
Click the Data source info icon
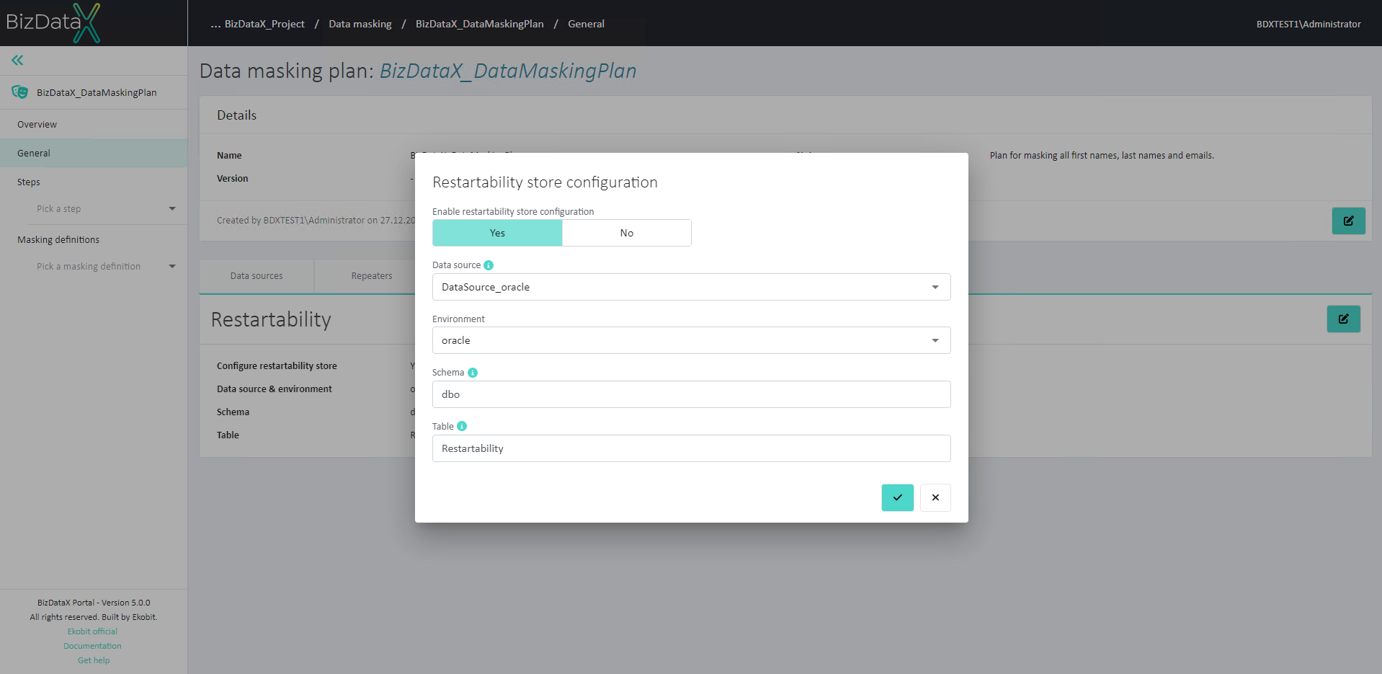tap(489, 265)
